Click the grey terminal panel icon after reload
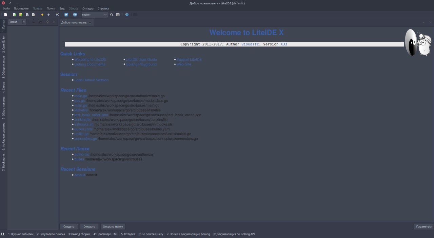Screen dimensions: 434x238 click(118, 15)
